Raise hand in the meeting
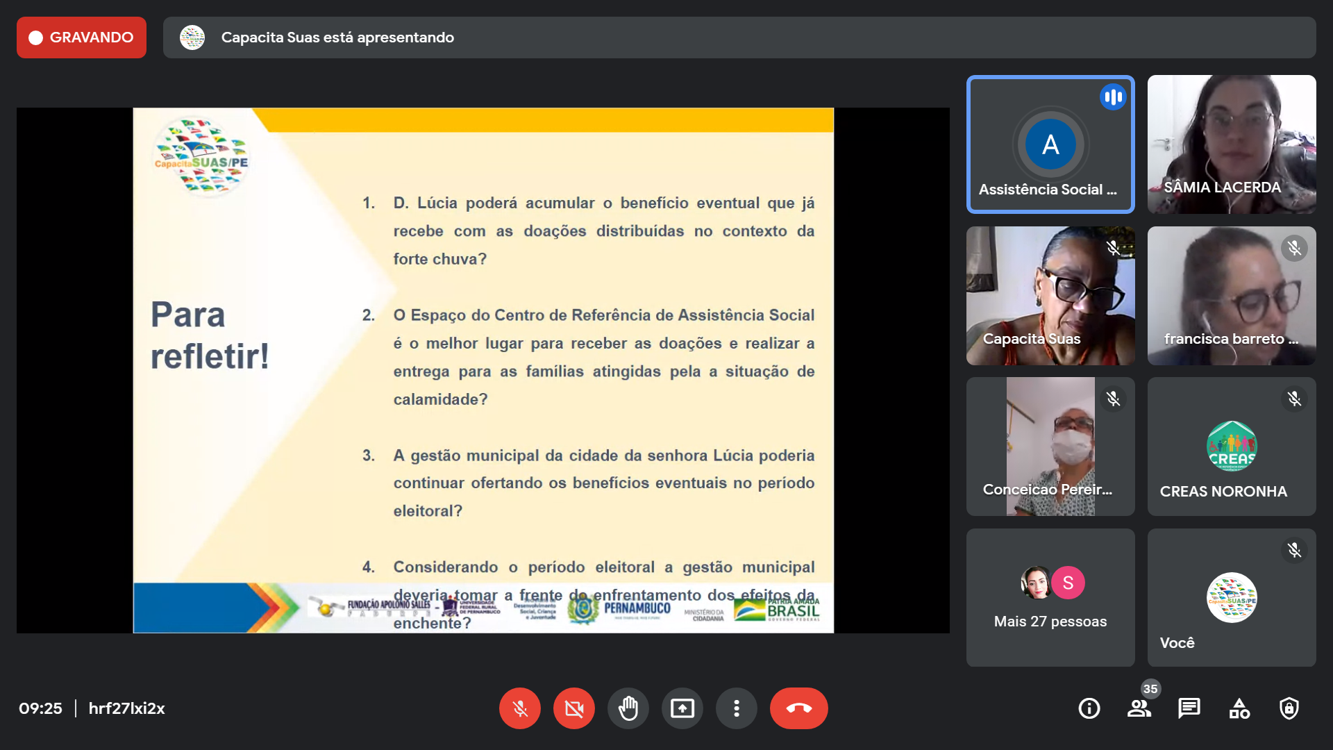1333x750 pixels. 628,708
